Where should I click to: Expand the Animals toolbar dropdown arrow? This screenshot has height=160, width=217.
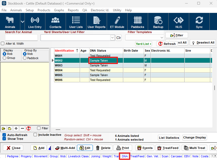pos(22,22)
